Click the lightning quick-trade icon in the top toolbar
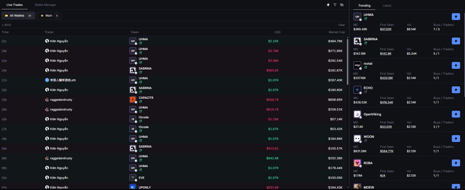The width and height of the screenshot is (465, 190). 328,5
